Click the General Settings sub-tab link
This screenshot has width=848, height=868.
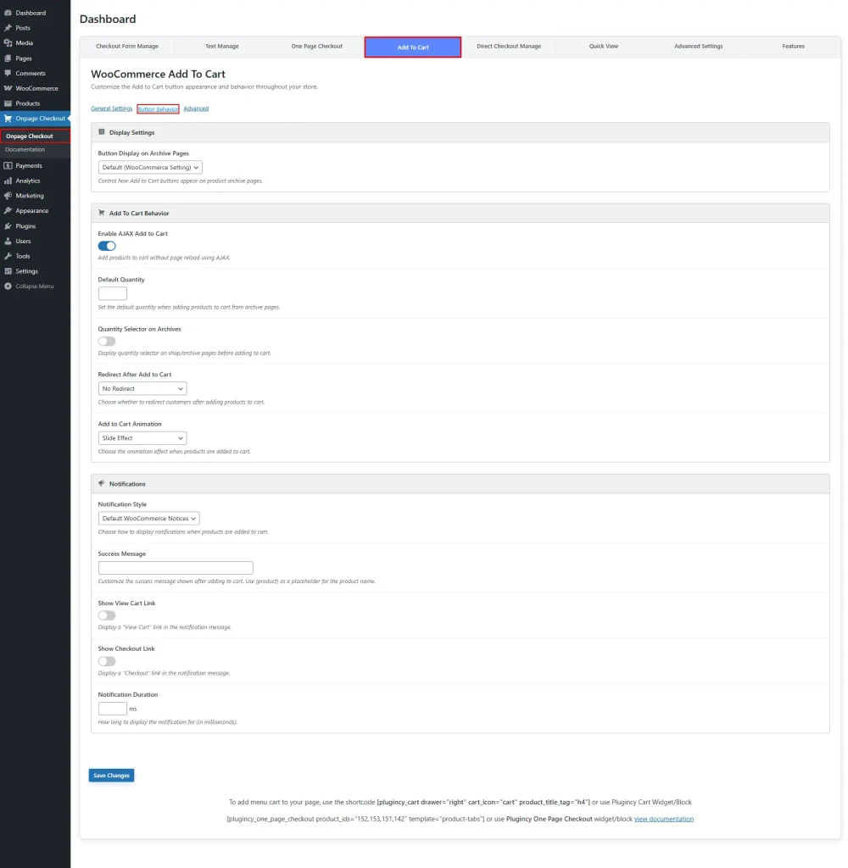tap(111, 108)
